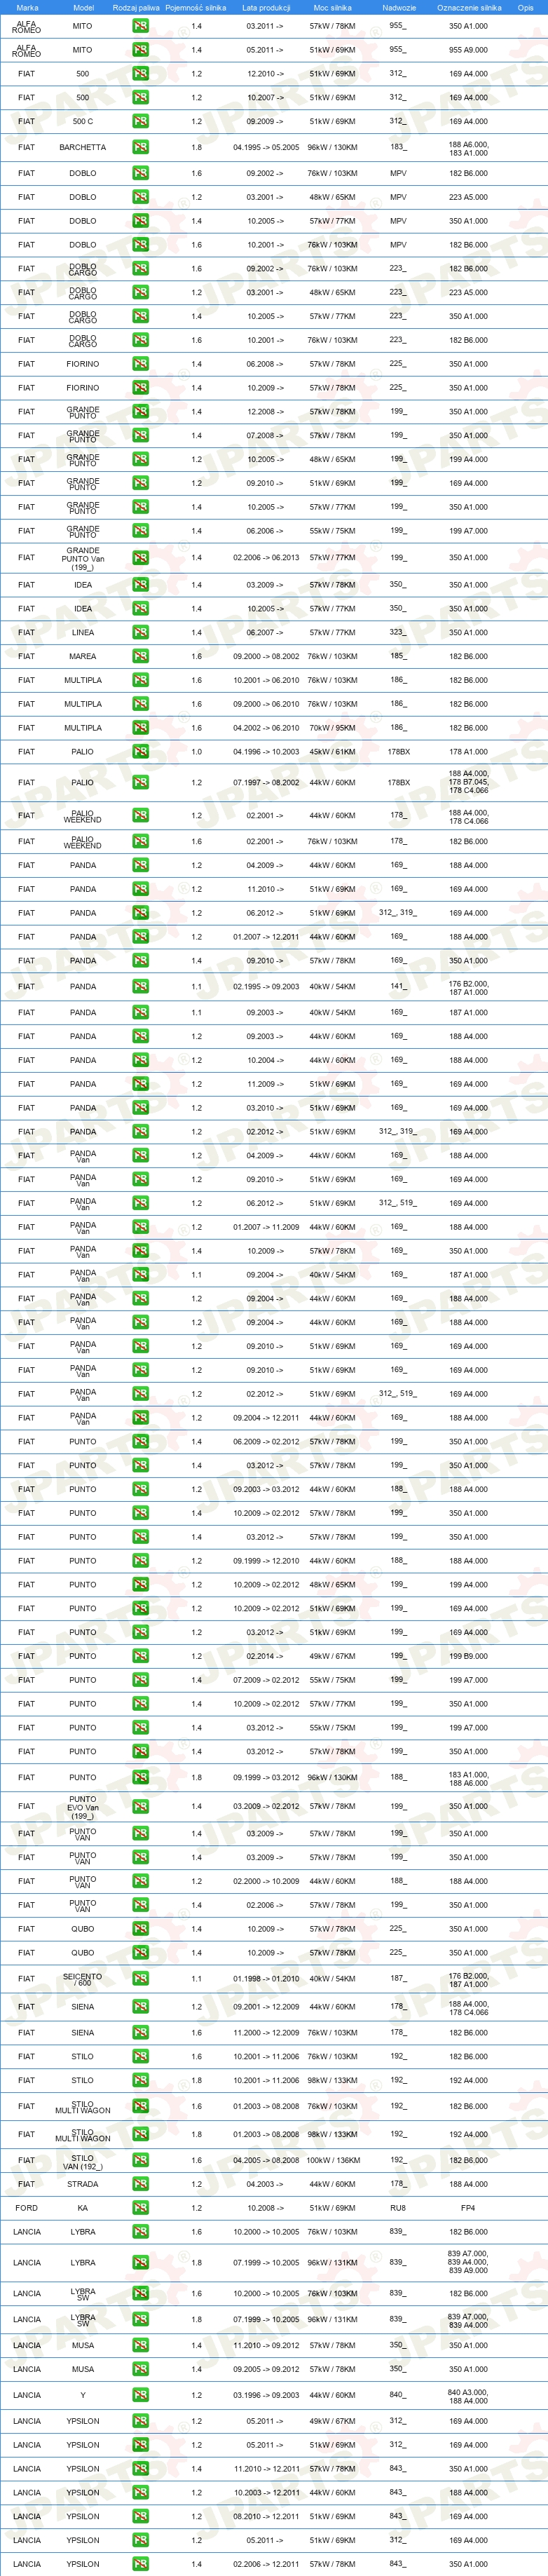
Task: Click fuel icon in FIAT 500 C row
Action: [141, 121]
